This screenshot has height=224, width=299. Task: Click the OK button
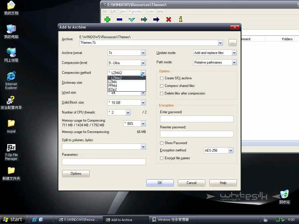click(160, 183)
